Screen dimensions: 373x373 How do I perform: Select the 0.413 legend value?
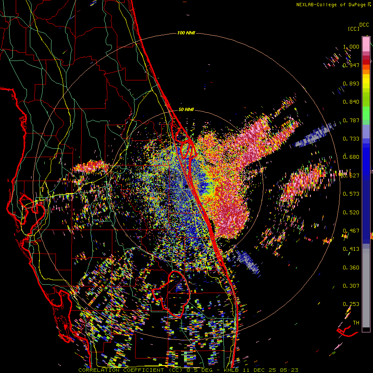point(351,249)
